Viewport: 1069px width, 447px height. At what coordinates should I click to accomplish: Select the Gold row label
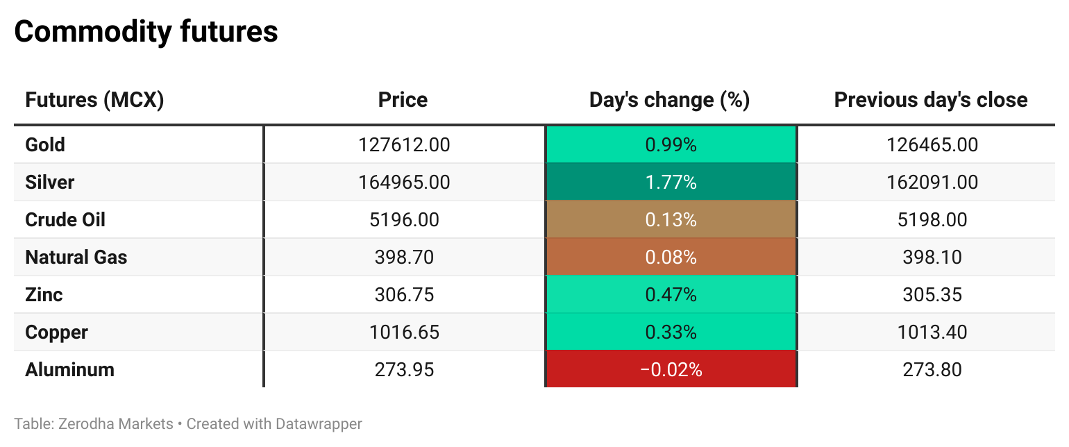(x=45, y=145)
